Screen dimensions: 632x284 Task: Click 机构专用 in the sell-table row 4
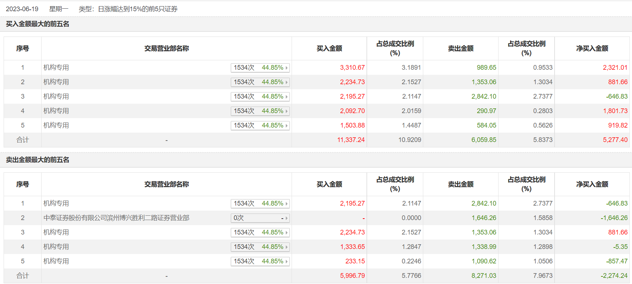(56, 247)
